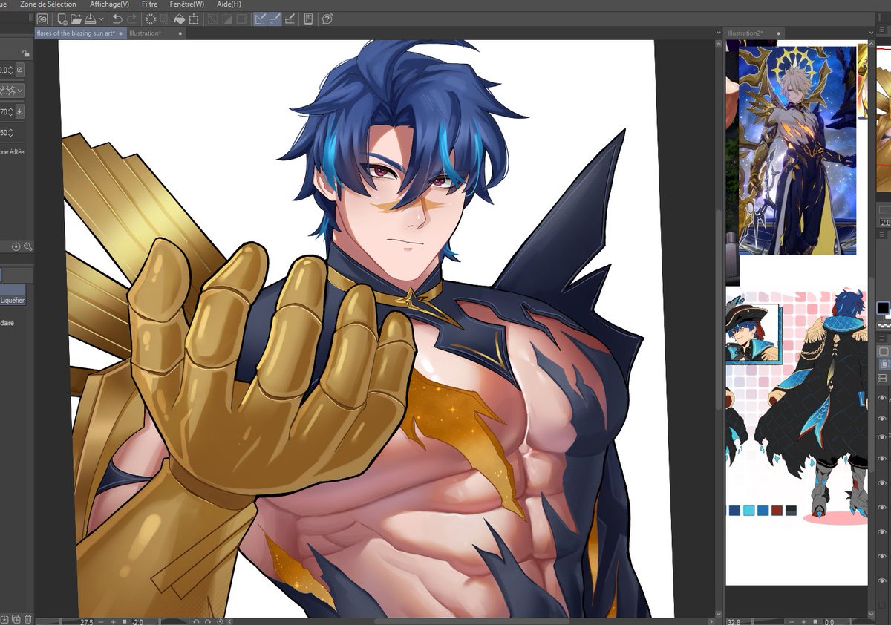Click the Illustration2 zoom field showing 32.8
This screenshot has width=891, height=625.
[x=735, y=621]
